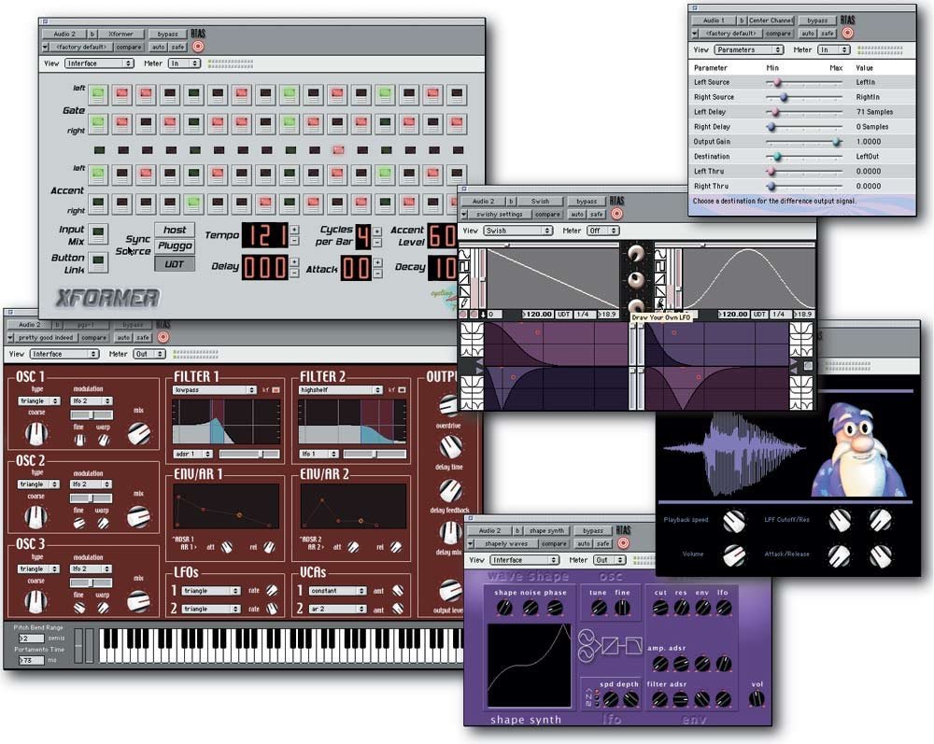Adjust the OSC 1 mix knob

pos(139,433)
